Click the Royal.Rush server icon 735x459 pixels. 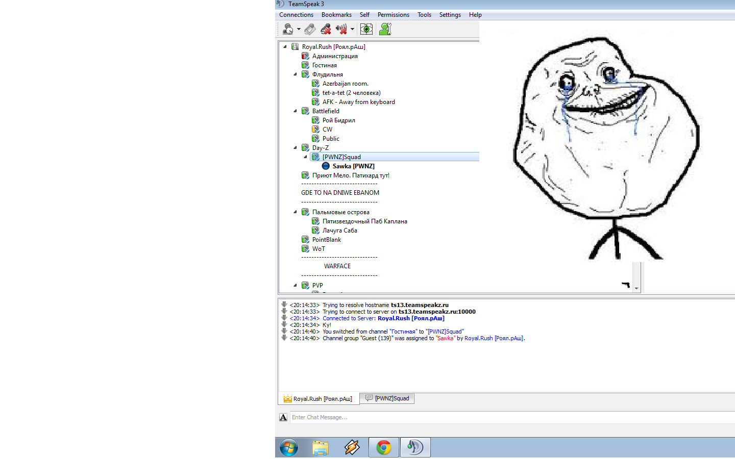pyautogui.click(x=295, y=46)
